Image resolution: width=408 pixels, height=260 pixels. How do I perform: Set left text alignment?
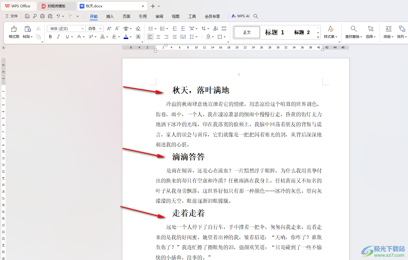[150, 37]
